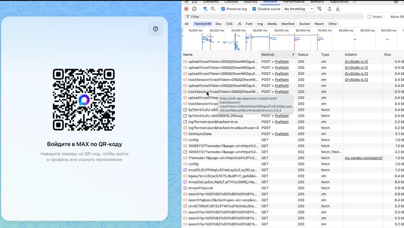The height and width of the screenshot is (228, 404).
Task: Toggle the Media type filter
Action: pyautogui.click(x=272, y=24)
